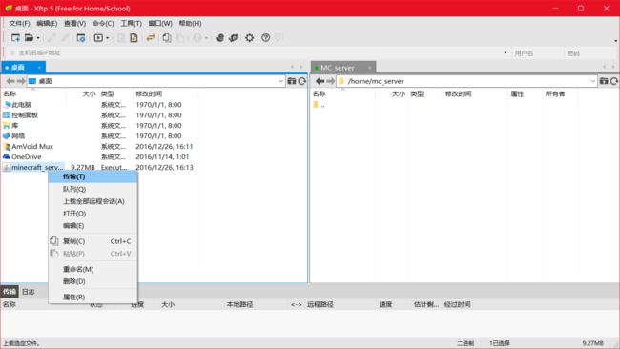Click the 密码 input field

tap(589, 53)
